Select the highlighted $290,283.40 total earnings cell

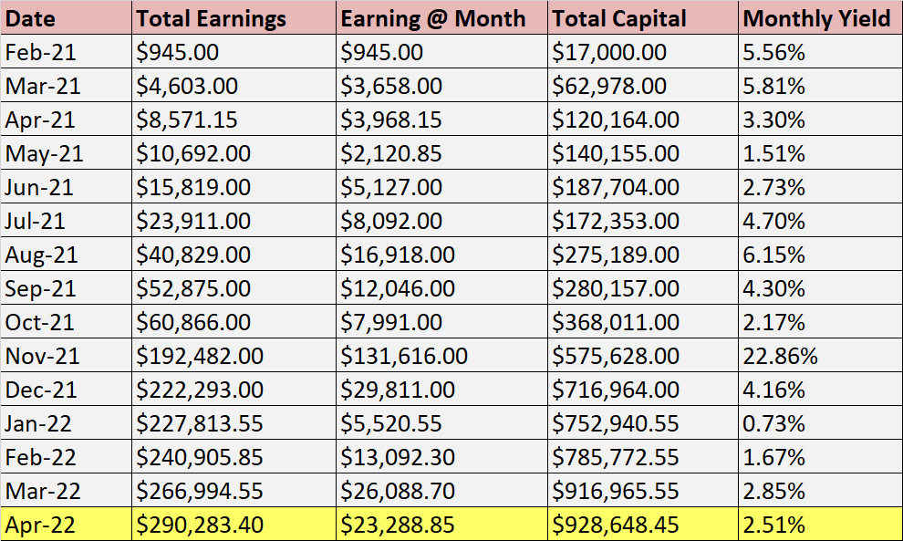click(x=234, y=525)
